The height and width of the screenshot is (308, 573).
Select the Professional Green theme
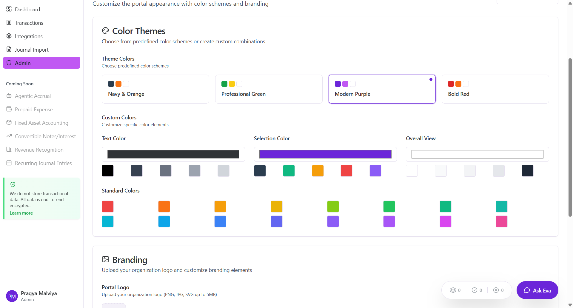tap(269, 89)
